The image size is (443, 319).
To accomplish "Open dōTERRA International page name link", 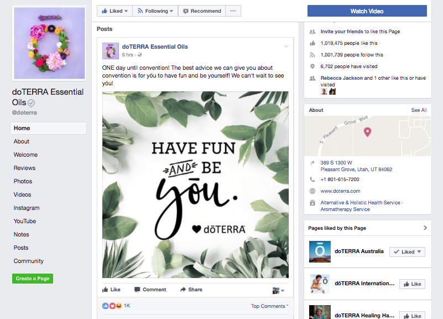I will [x=364, y=284].
